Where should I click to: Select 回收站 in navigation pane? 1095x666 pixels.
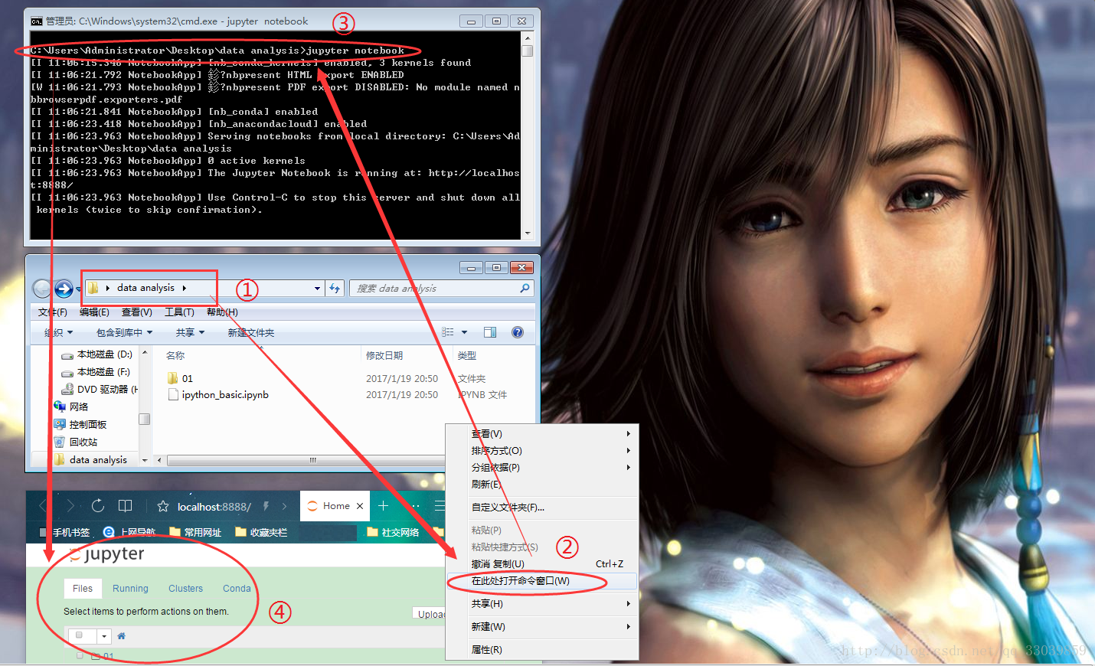77,442
